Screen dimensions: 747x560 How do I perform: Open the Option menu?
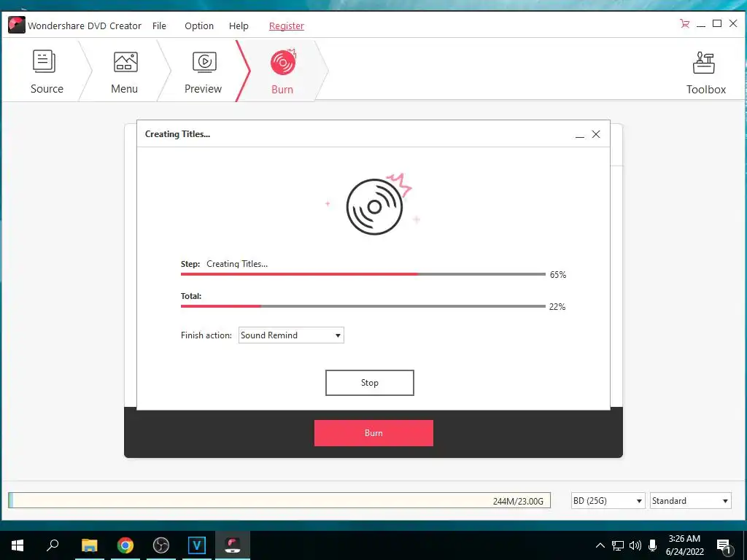pyautogui.click(x=199, y=26)
